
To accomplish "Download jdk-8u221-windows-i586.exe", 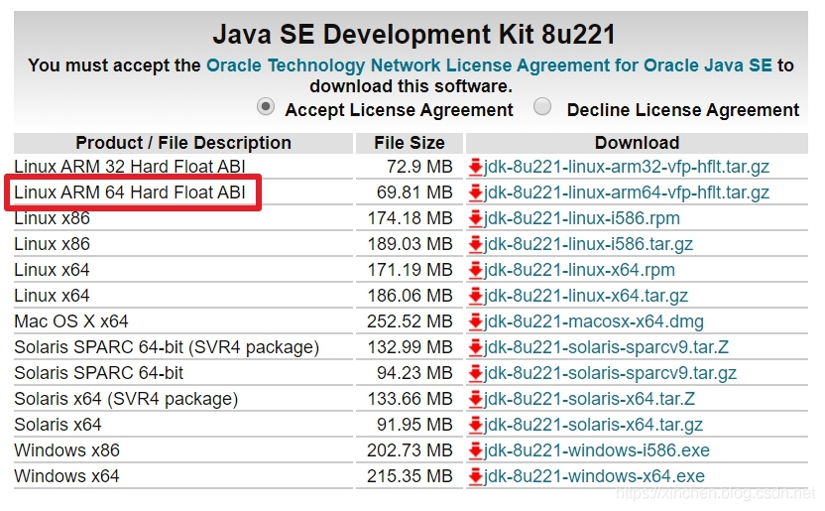I will point(597,450).
